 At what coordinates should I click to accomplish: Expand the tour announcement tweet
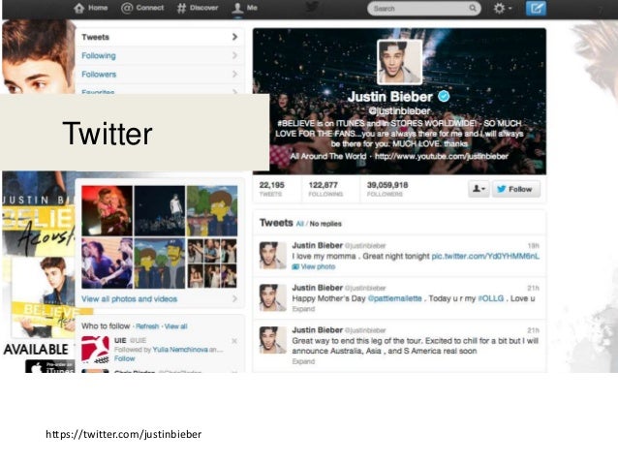tap(303, 361)
